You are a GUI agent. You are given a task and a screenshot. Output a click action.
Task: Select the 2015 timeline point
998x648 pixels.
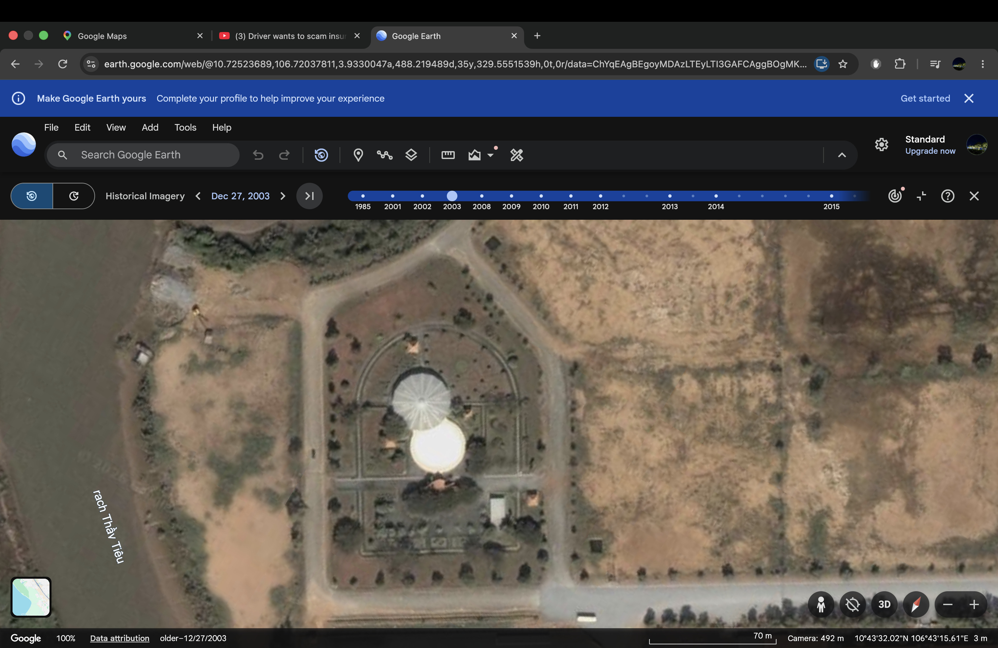(x=832, y=196)
